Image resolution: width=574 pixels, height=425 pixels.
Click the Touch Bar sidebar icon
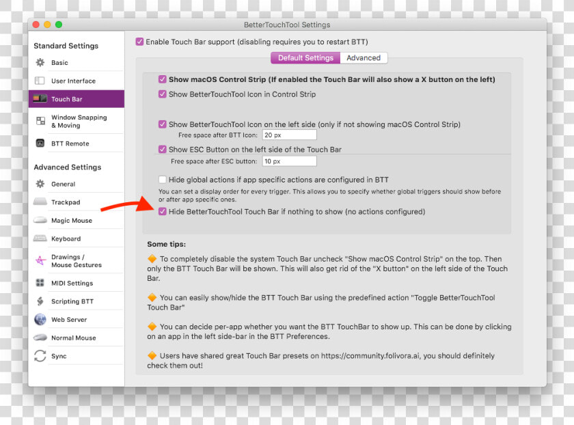click(40, 99)
